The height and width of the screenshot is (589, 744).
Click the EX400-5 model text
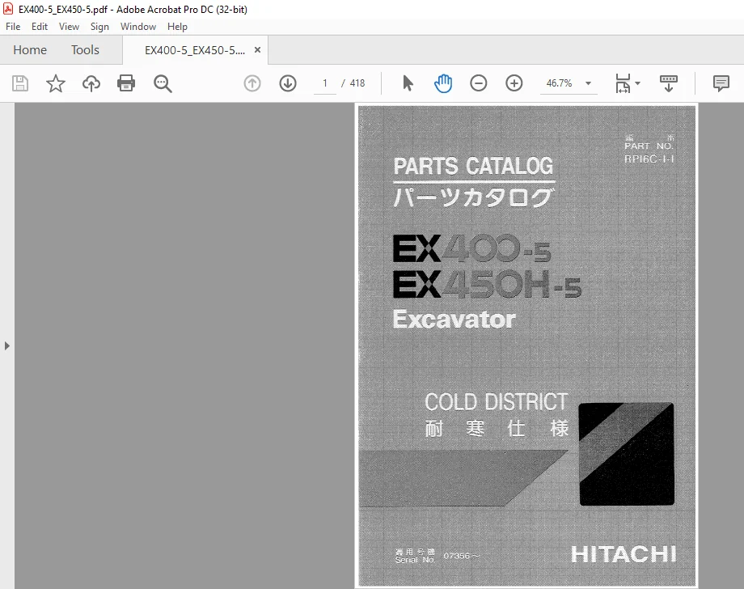pos(472,248)
